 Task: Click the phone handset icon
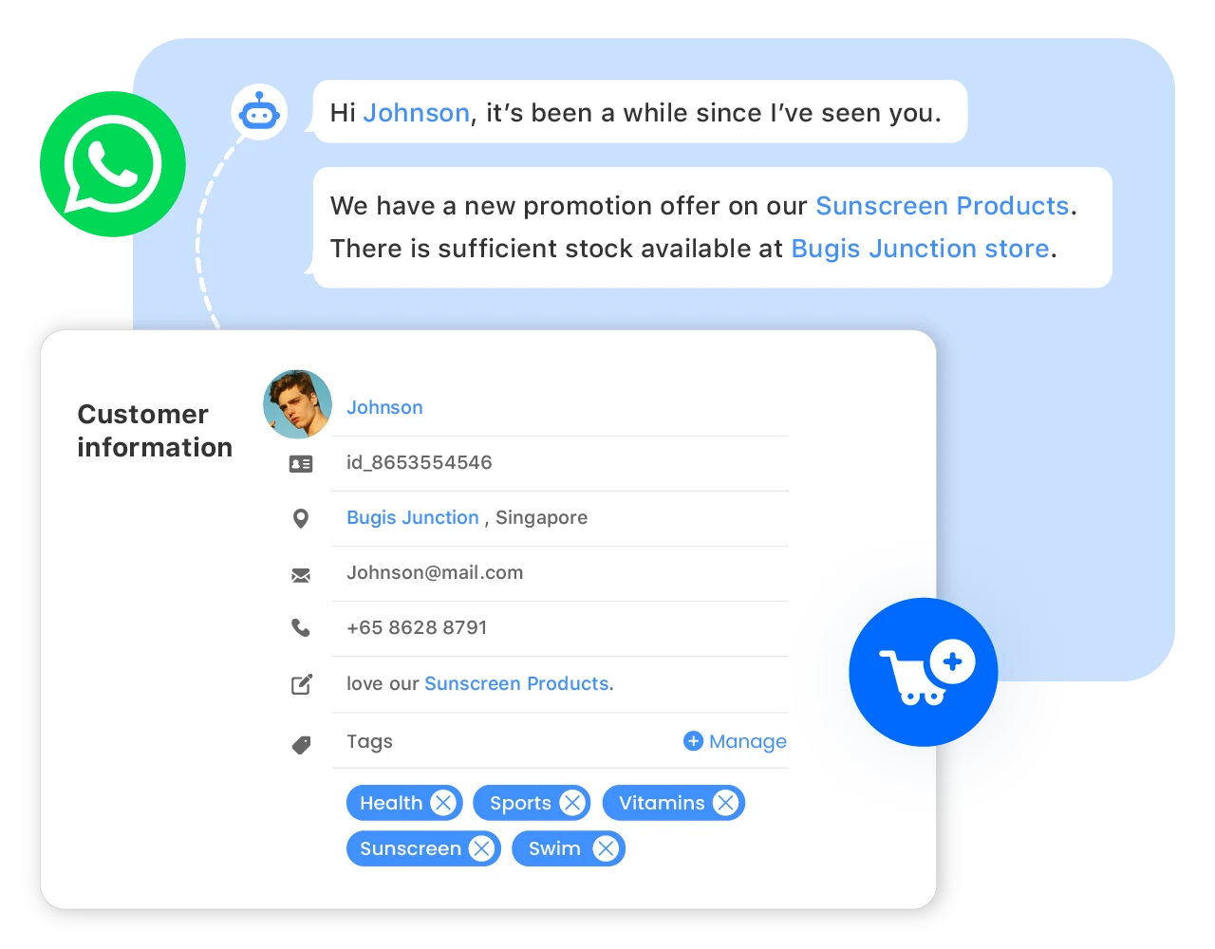pyautogui.click(x=301, y=627)
